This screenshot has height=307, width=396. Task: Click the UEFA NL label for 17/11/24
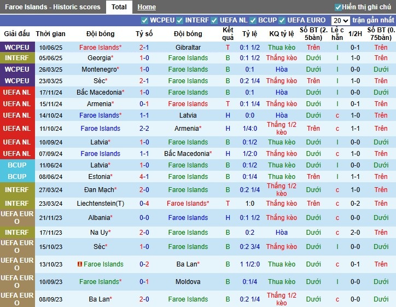click(17, 92)
